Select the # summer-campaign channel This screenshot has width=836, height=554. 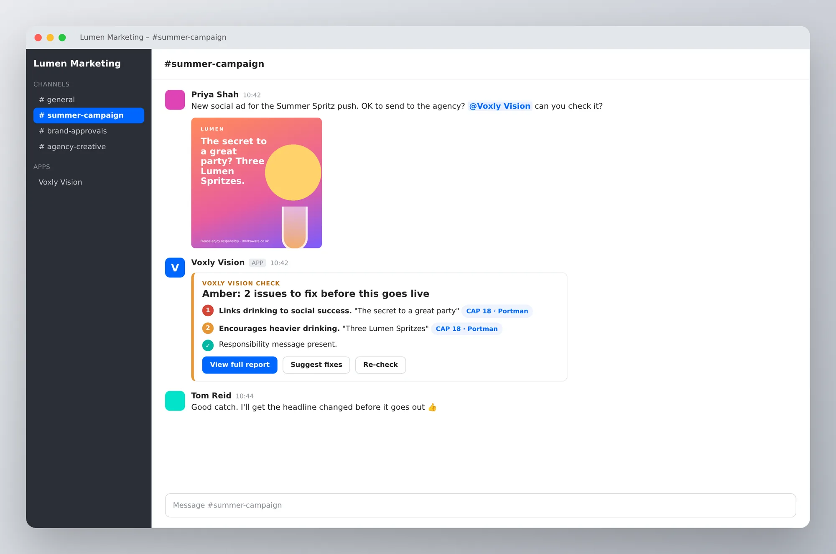coord(89,115)
